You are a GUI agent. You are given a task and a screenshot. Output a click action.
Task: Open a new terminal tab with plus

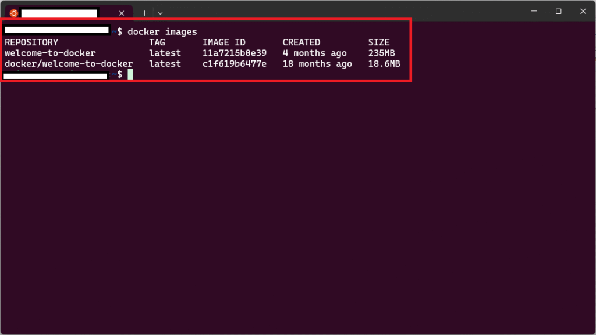tap(144, 13)
